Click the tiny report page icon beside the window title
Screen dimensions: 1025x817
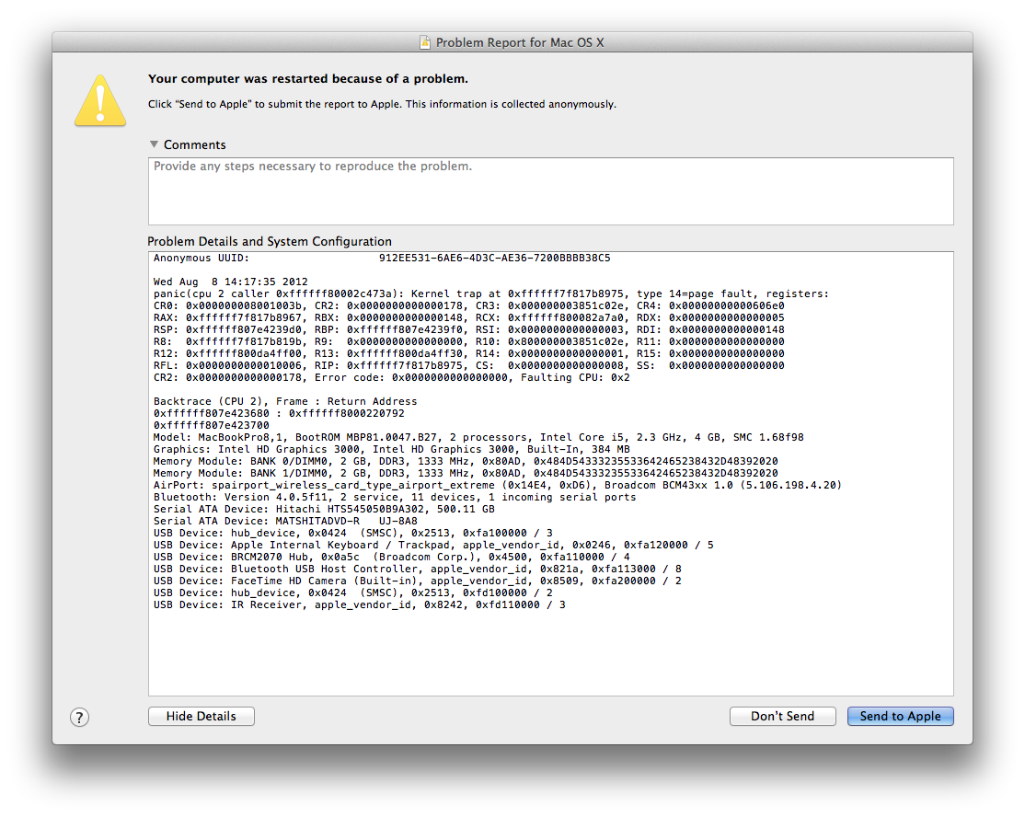tap(425, 42)
